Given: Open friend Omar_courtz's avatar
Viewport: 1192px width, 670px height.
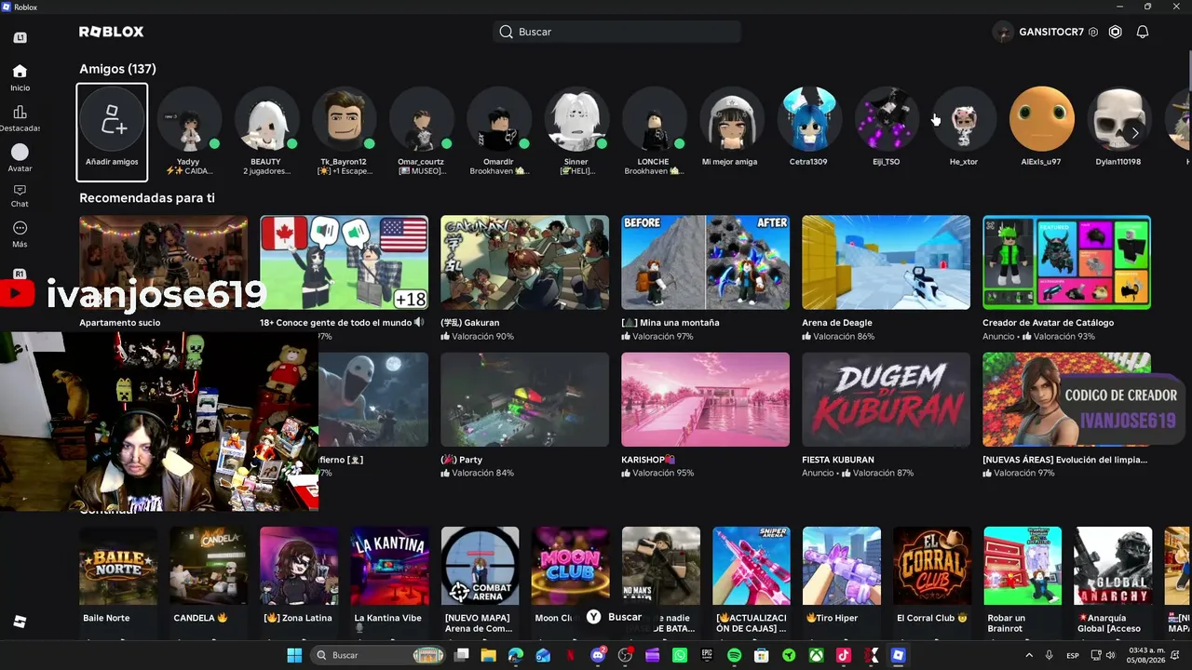Looking at the screenshot, I should point(421,119).
